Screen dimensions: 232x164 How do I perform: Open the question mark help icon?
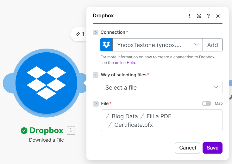click(208, 16)
